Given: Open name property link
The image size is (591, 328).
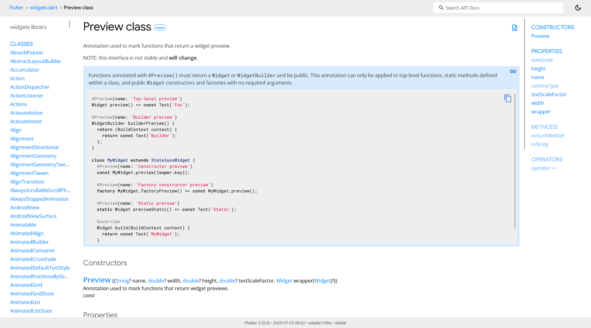Looking at the screenshot, I should coord(538,77).
